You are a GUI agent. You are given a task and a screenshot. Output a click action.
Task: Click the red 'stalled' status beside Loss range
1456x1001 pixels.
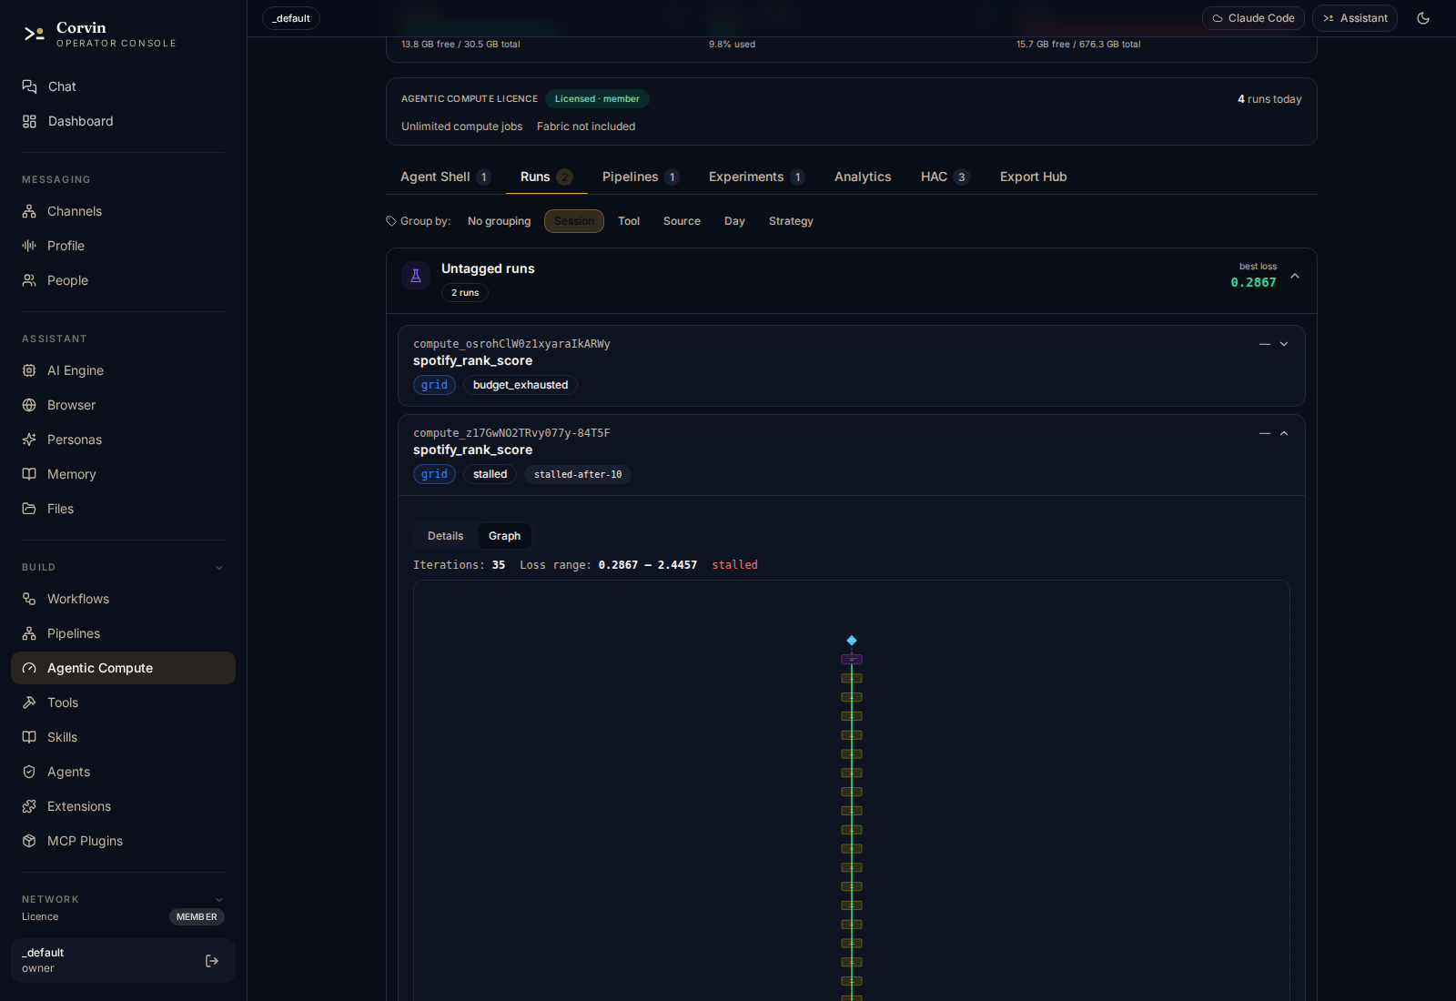(734, 565)
